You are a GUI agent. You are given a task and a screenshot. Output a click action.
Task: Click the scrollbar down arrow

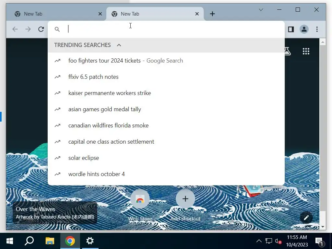point(323,227)
